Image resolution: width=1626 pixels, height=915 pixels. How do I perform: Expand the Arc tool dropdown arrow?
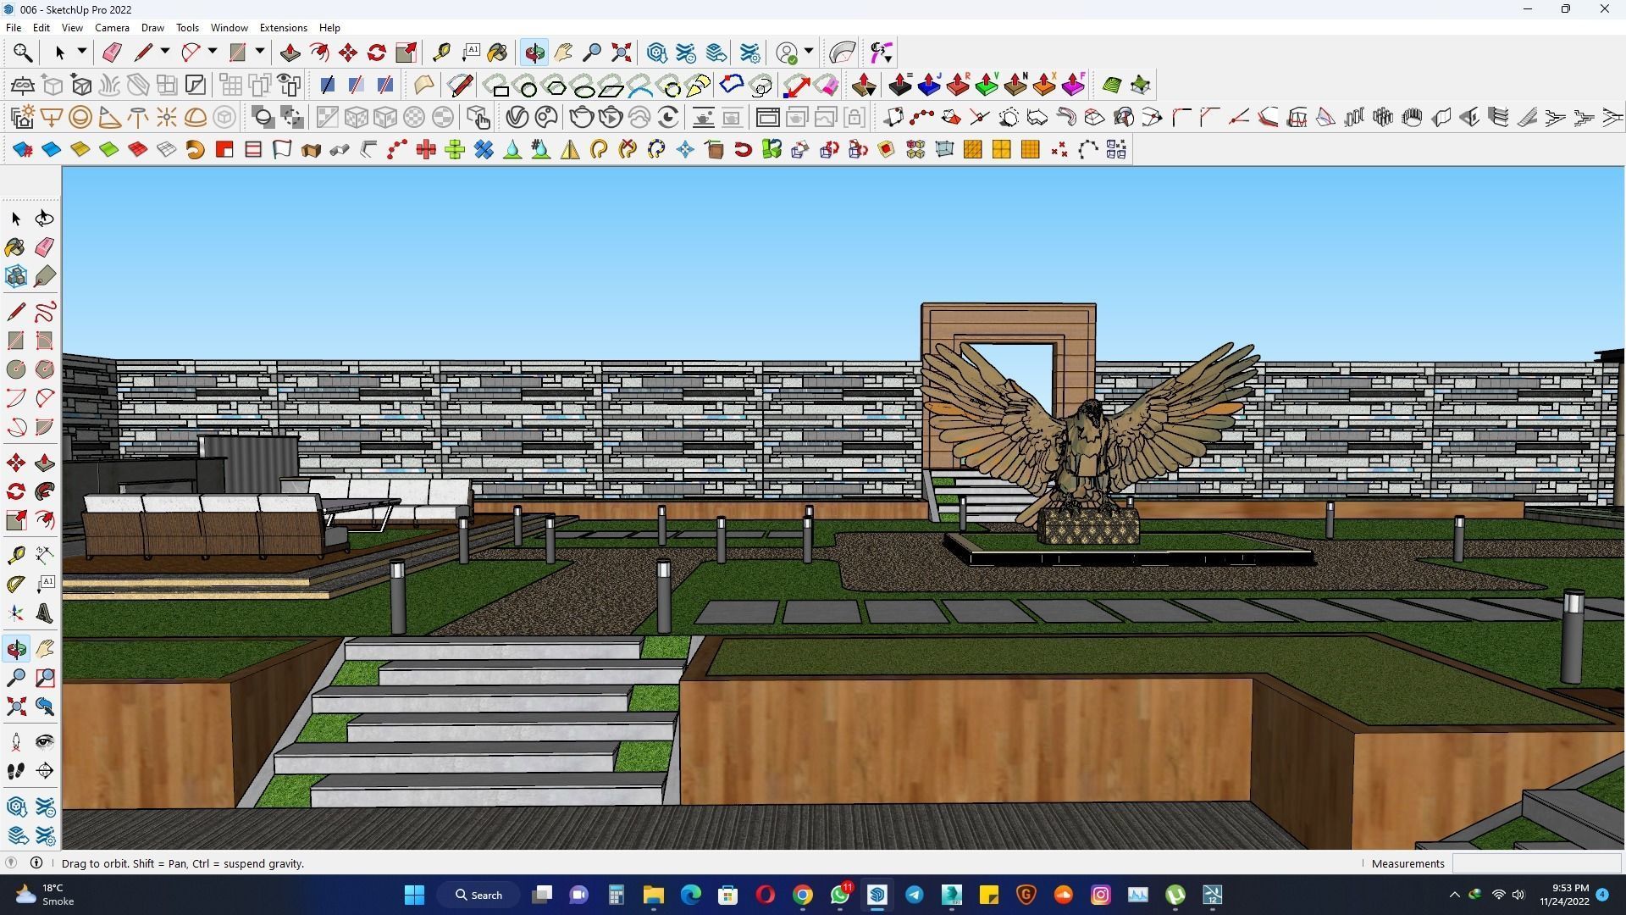click(213, 52)
